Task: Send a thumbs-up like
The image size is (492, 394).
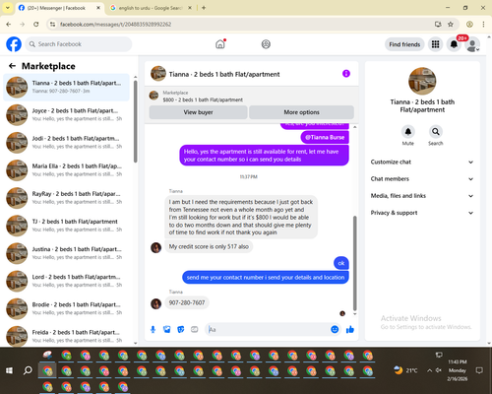Action: (350, 329)
